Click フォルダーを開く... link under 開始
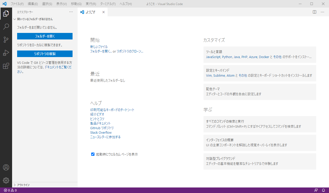Screen dimensions: 329x193 101,51
